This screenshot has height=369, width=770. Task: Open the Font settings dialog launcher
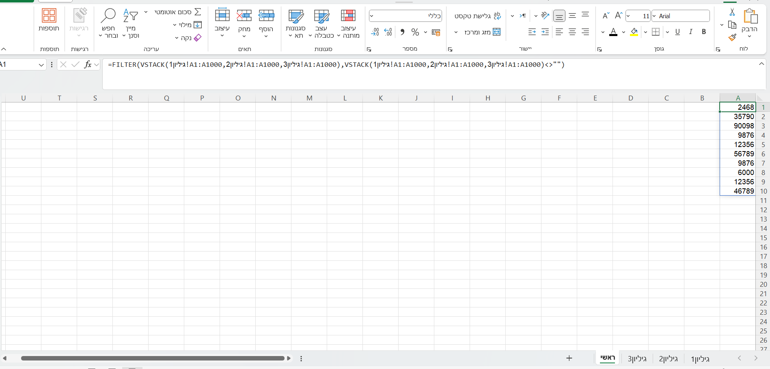599,49
